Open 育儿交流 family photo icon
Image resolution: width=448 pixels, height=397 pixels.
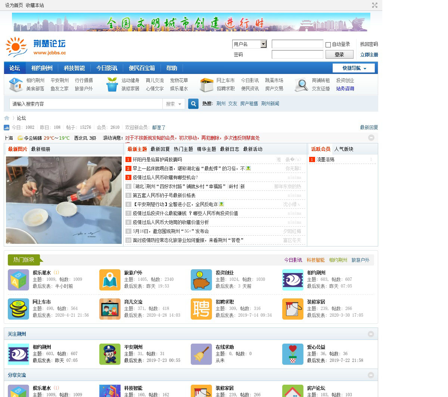[110, 309]
